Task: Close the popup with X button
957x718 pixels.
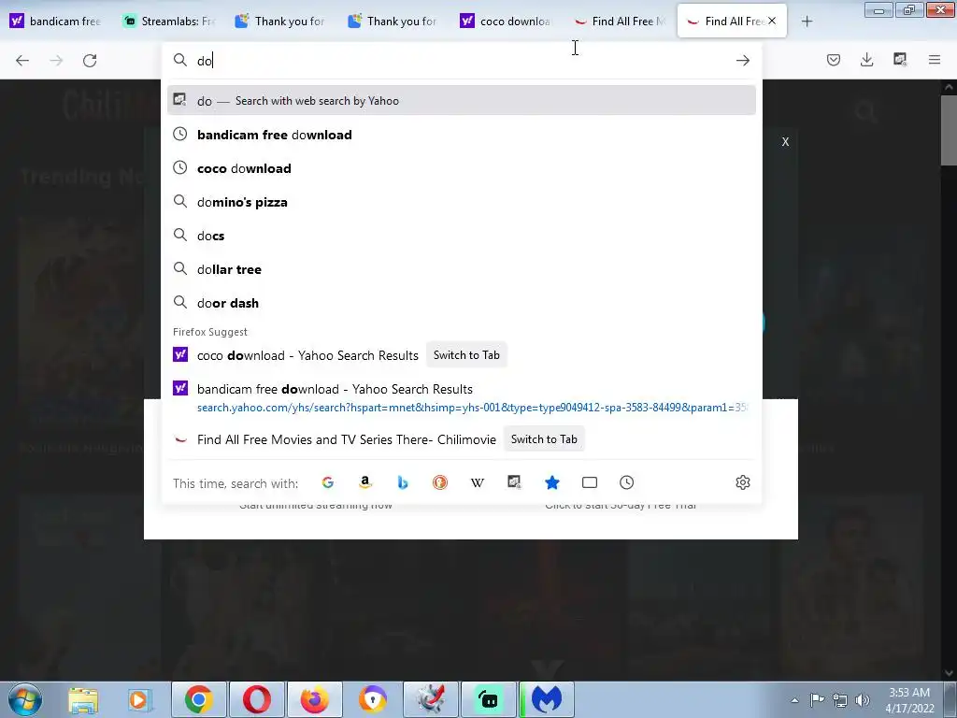Action: [785, 142]
